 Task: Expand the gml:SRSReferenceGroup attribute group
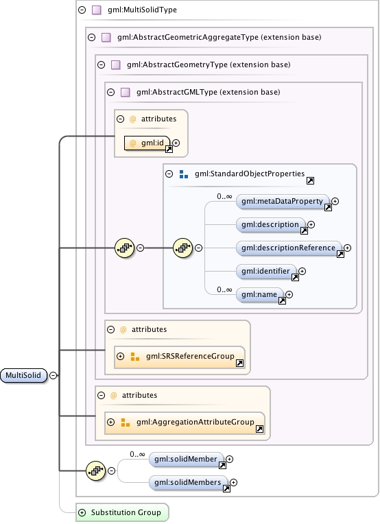pos(120,356)
